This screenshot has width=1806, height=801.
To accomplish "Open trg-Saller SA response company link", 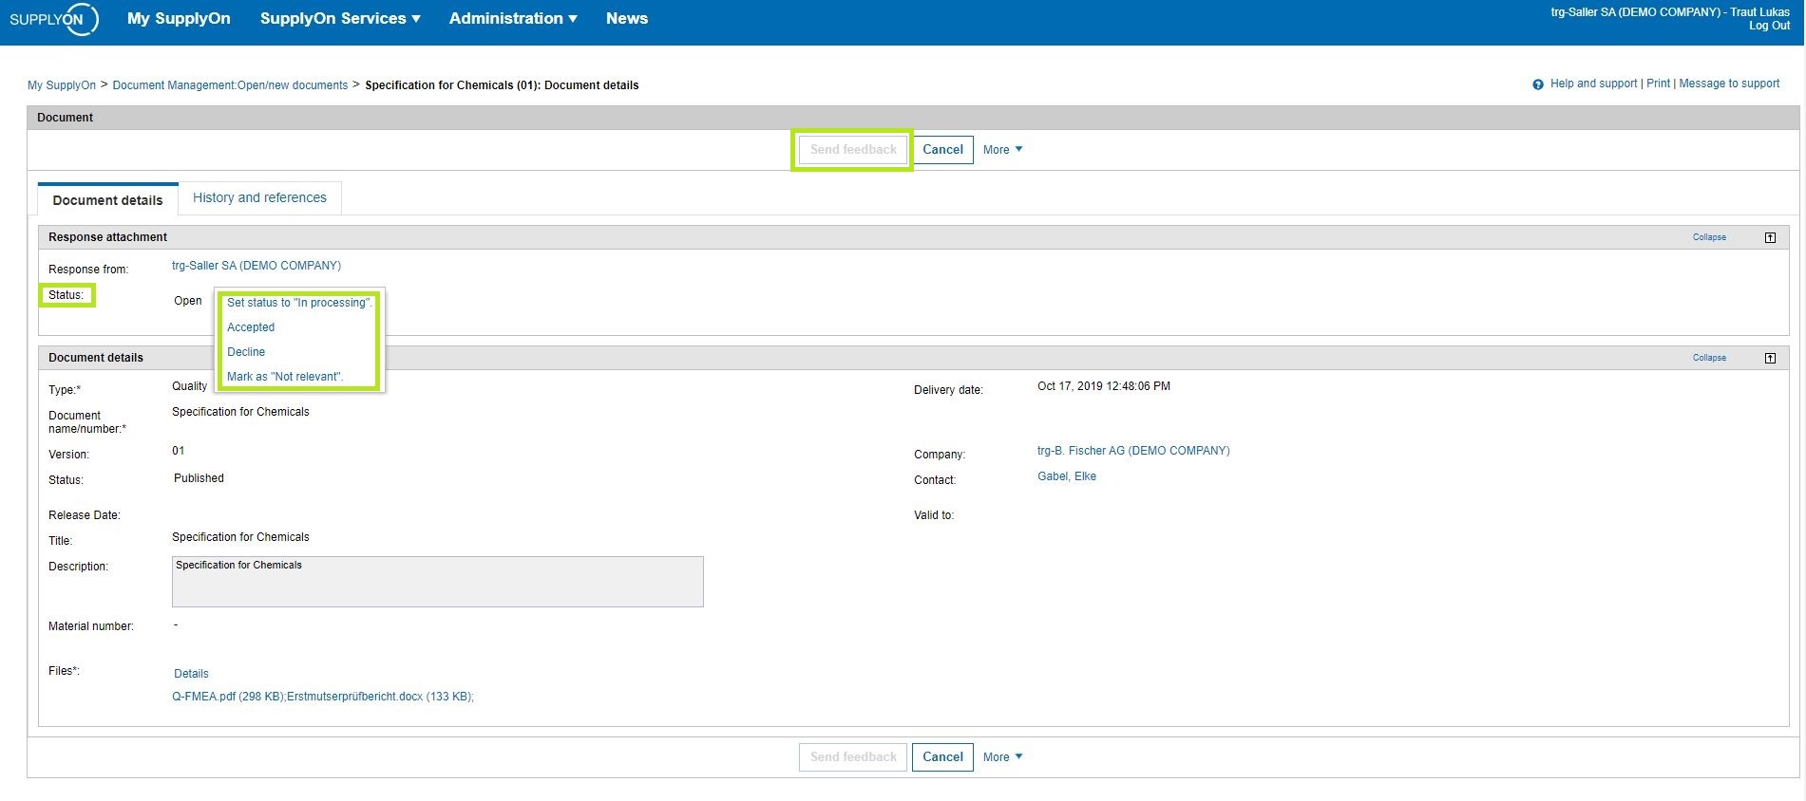I will 257,266.
